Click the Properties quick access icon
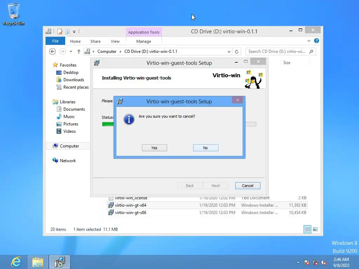359x269 pixels. point(60,32)
